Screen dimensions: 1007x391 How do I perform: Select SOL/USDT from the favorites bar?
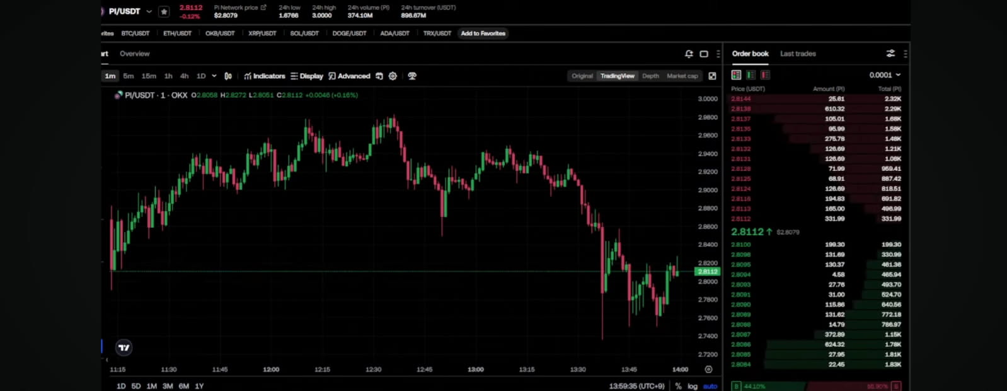click(x=304, y=33)
